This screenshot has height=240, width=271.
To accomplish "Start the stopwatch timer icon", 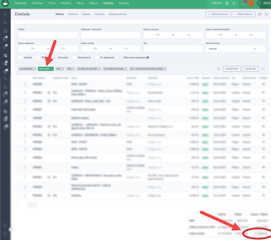I will point(259,3).
